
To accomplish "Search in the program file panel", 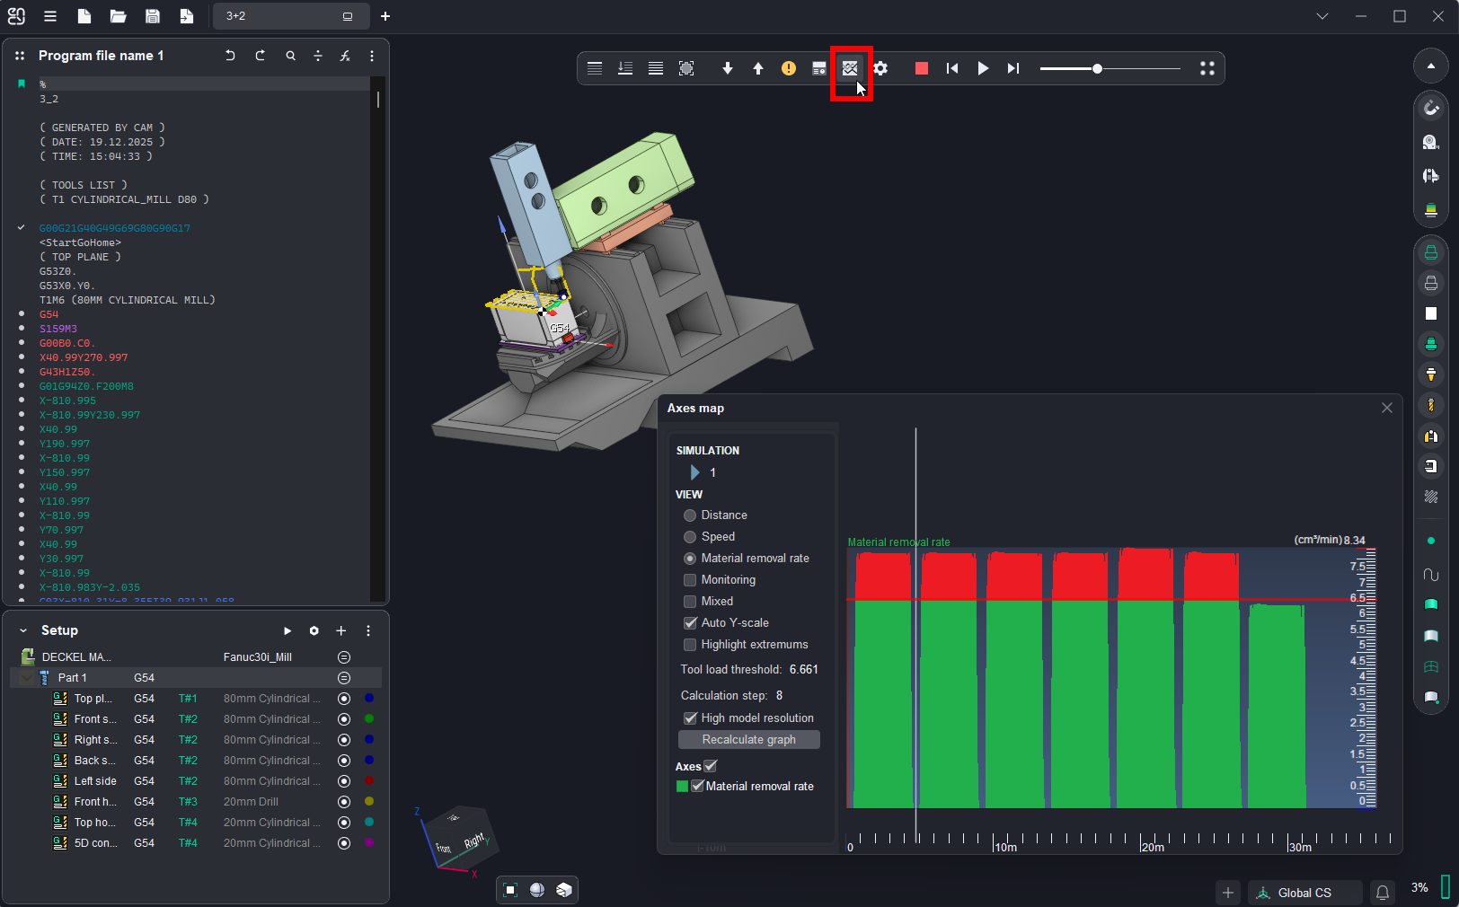I will pyautogui.click(x=290, y=56).
